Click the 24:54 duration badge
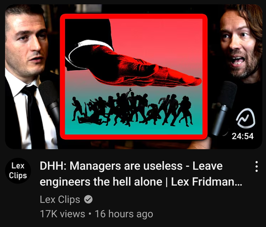 [x=243, y=136]
